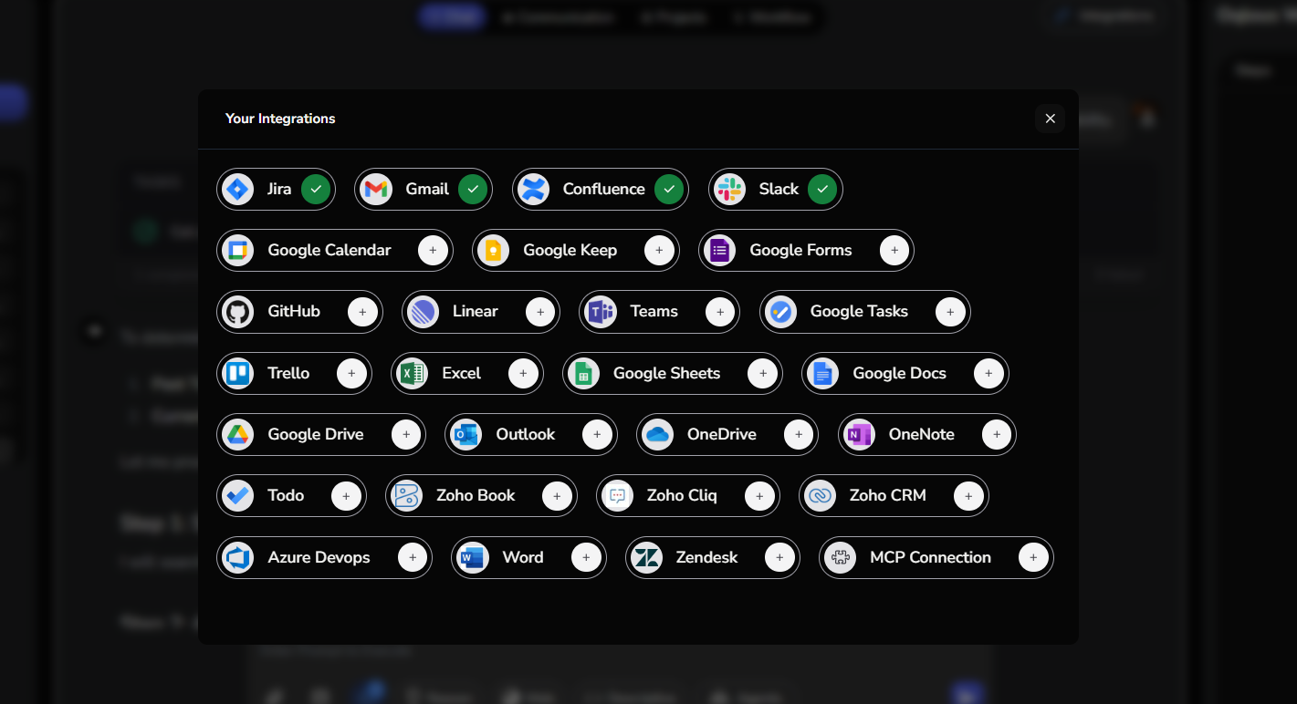Click the plus button beside Excel
Viewport: 1297px width, 704px height.
point(523,374)
